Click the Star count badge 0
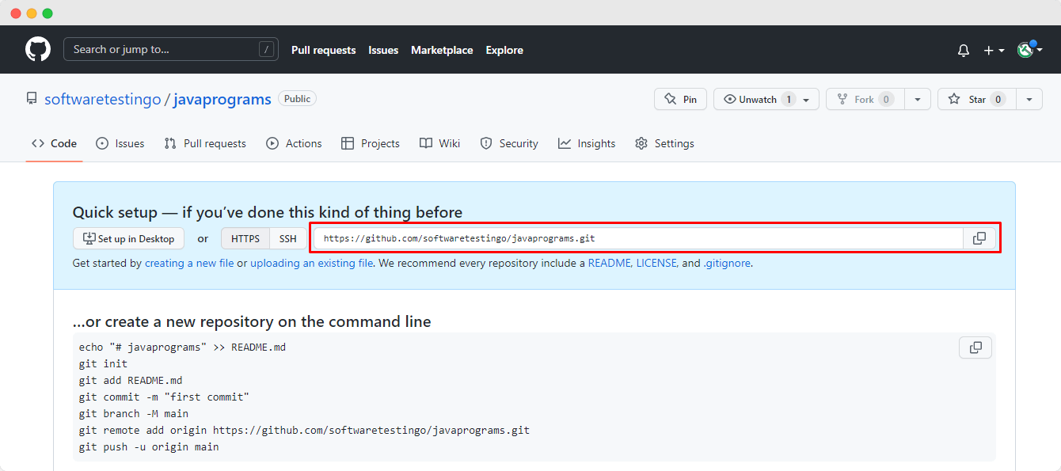The image size is (1061, 471). (x=998, y=99)
